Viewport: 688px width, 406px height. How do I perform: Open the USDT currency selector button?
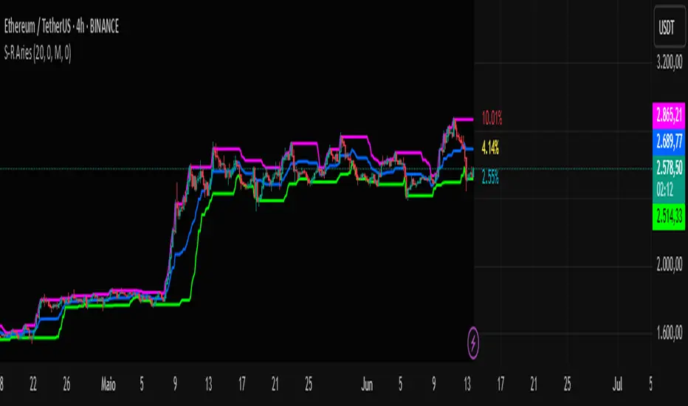tap(669, 27)
